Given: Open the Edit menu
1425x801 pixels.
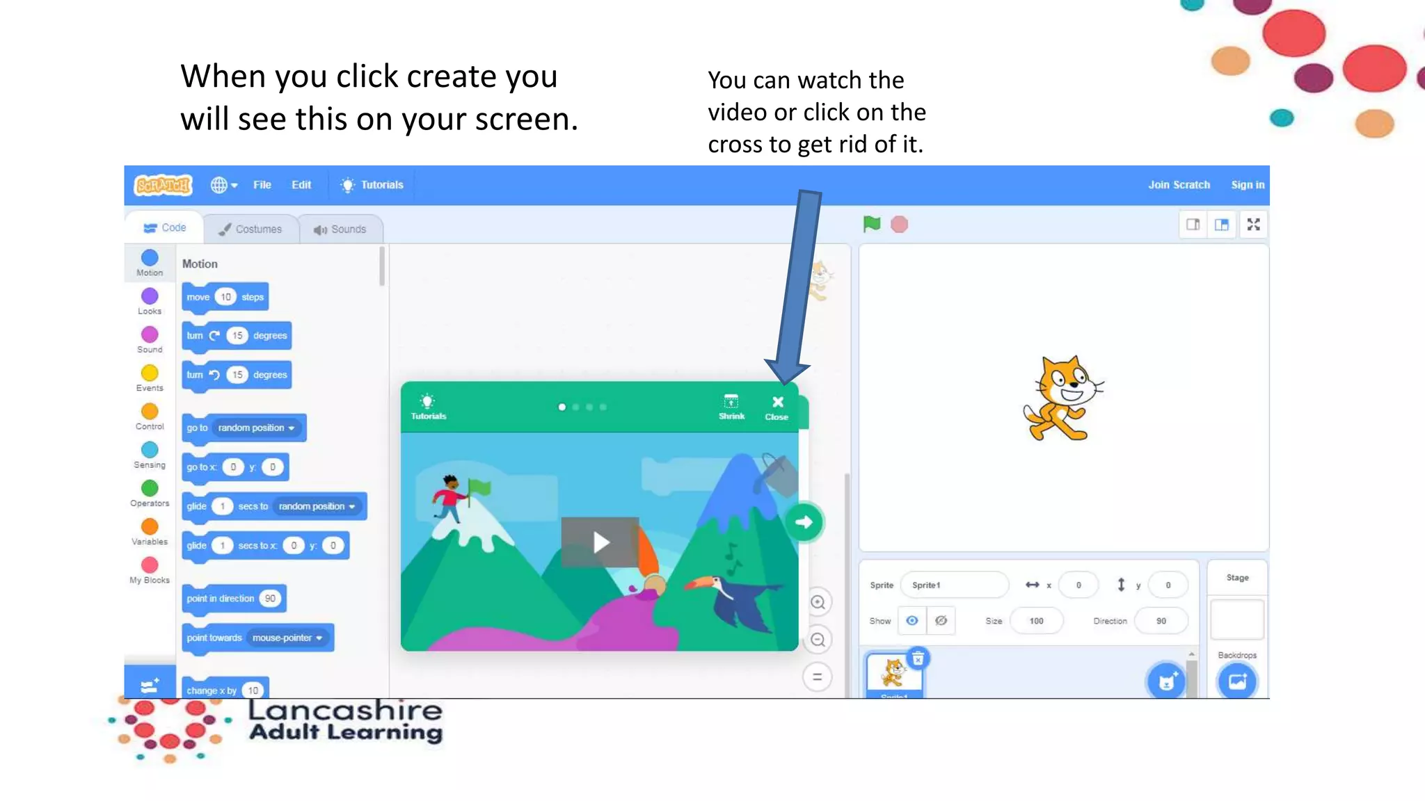Looking at the screenshot, I should click(x=301, y=185).
